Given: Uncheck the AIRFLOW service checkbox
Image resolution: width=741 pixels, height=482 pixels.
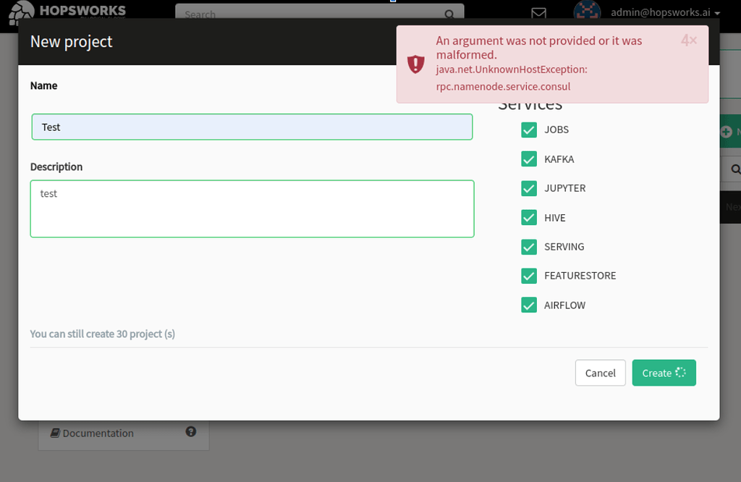Looking at the screenshot, I should [529, 305].
